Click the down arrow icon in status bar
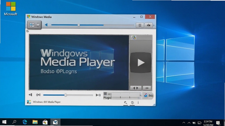The image size is (225, 126). click(x=138, y=102)
